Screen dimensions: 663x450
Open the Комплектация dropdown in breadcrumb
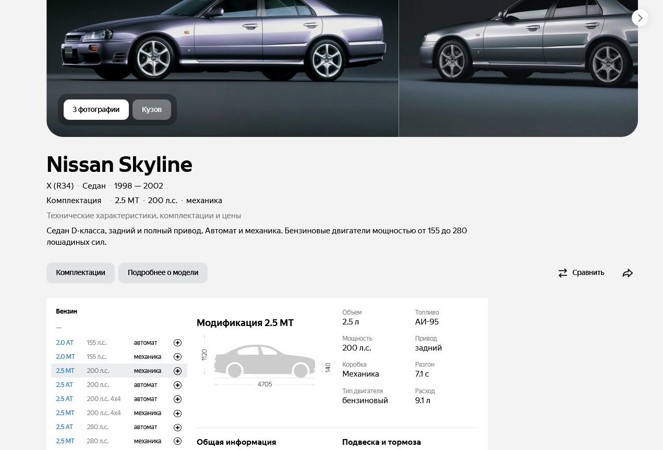coord(74,201)
